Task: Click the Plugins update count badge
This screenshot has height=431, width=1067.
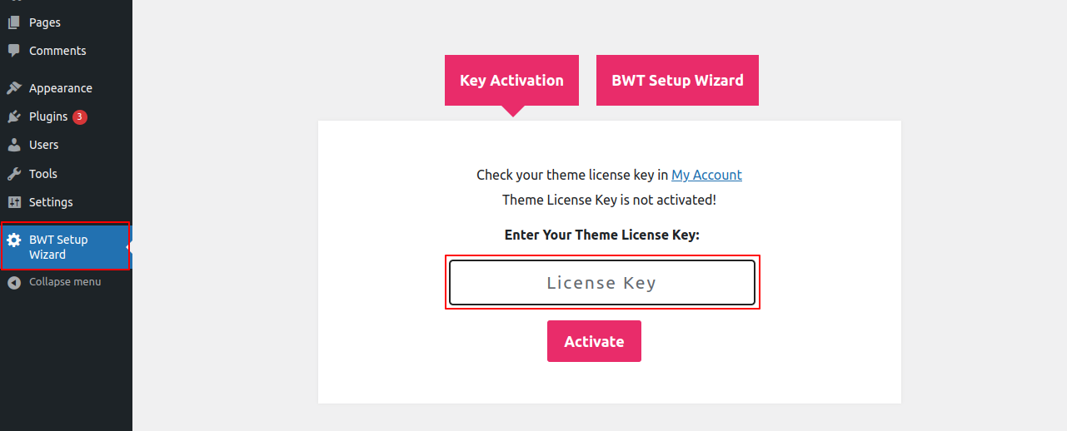Action: 80,116
